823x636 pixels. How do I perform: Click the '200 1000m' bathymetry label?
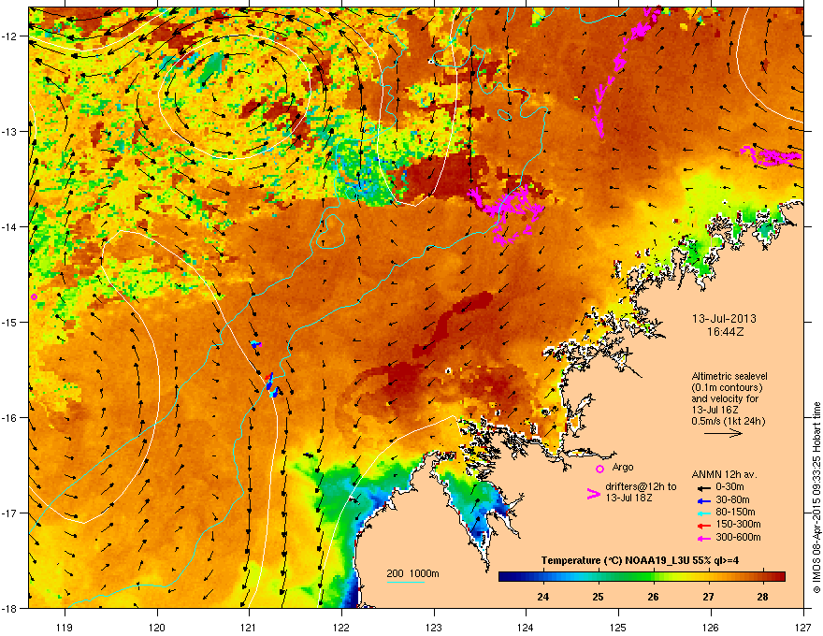coord(413,573)
